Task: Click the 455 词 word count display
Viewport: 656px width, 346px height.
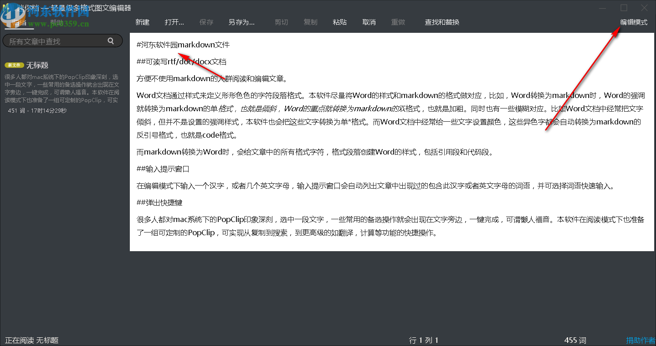Action: pyautogui.click(x=575, y=340)
